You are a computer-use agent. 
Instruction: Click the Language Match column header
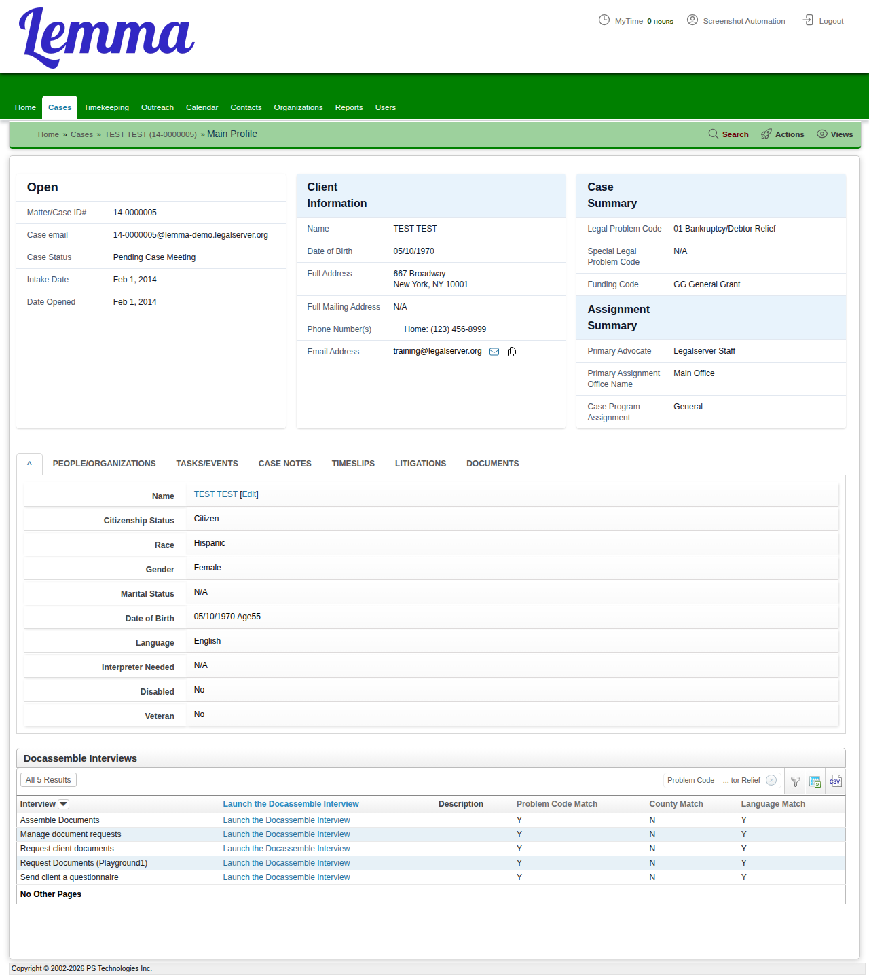click(773, 804)
